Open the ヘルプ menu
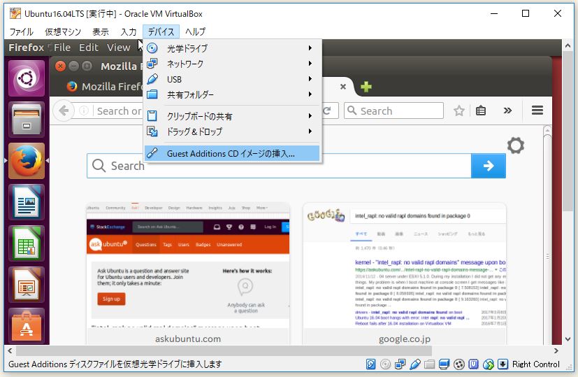This screenshot has height=377, width=578. coord(195,31)
